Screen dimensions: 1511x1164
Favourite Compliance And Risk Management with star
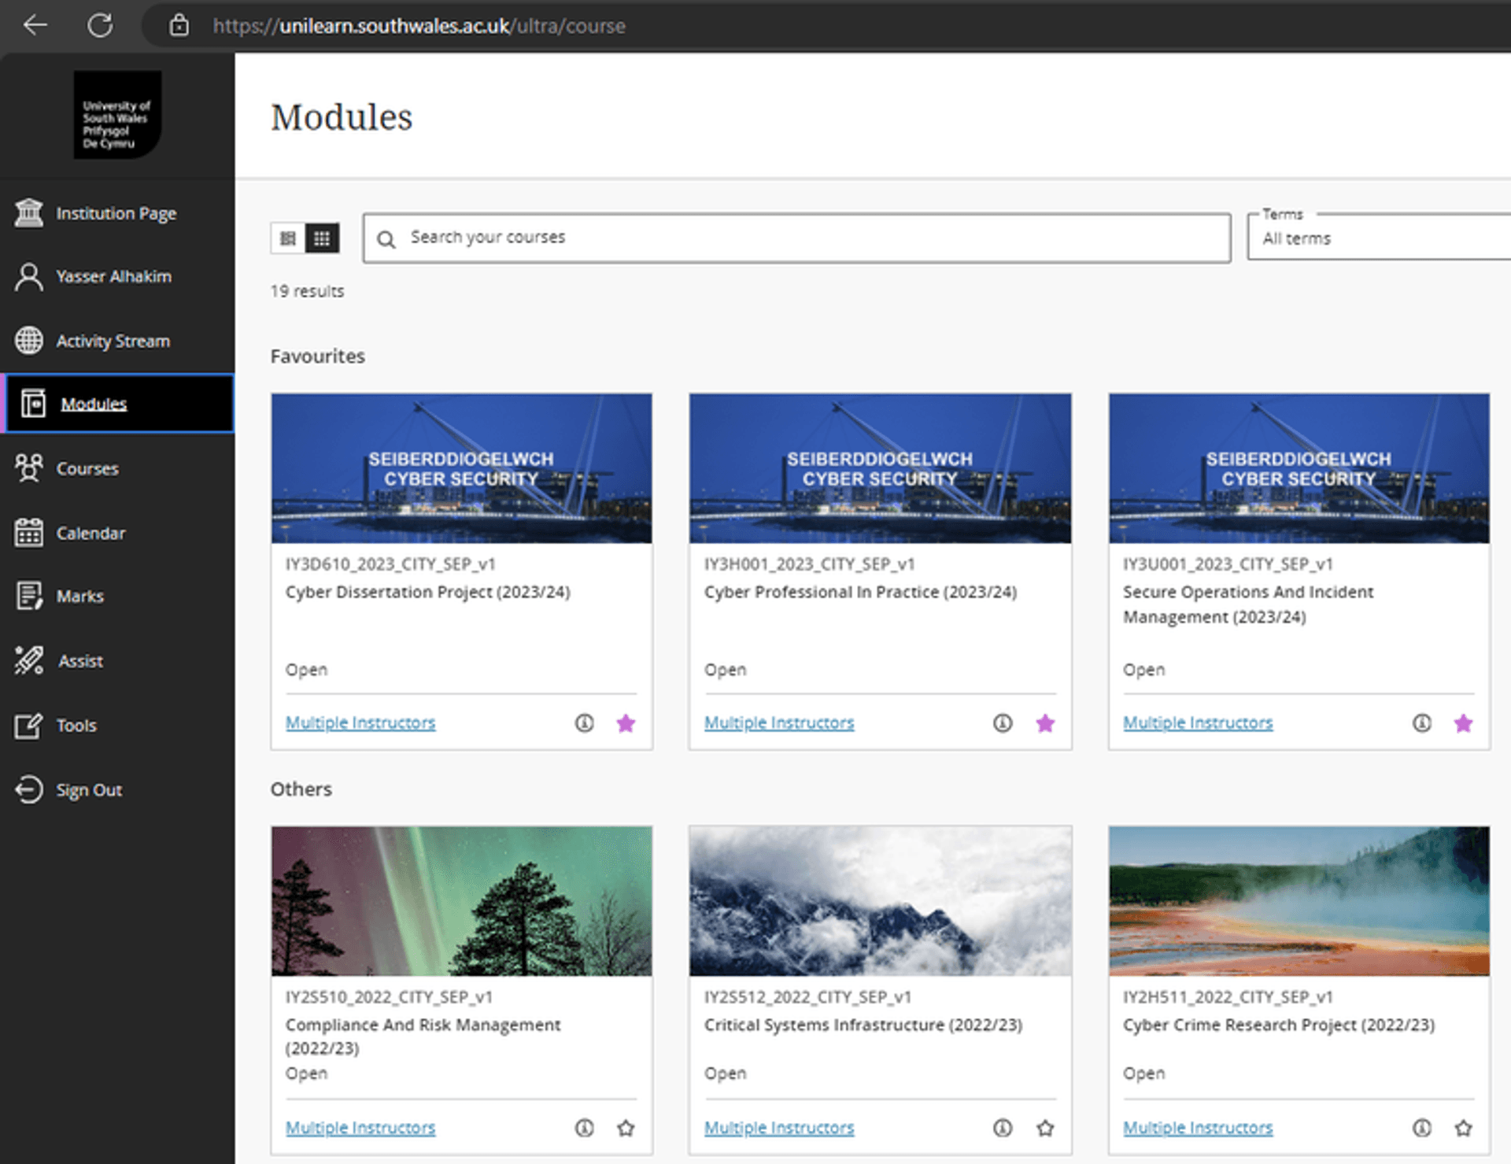626,1129
